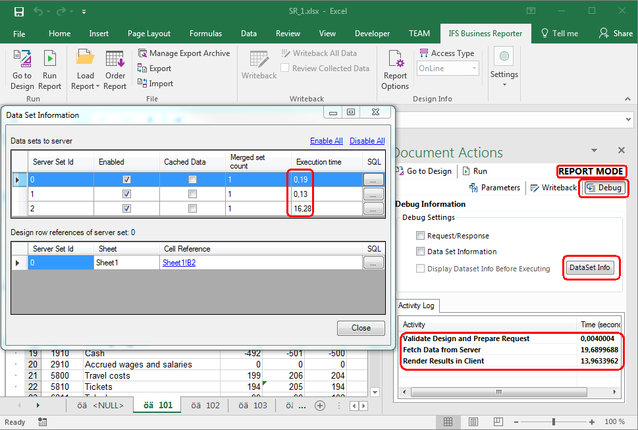Toggle Enabled checkbox for server set 1

click(x=126, y=194)
